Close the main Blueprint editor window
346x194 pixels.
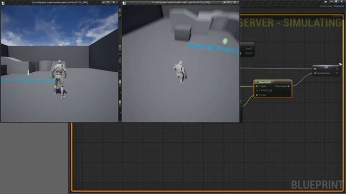pyautogui.click(x=342, y=2)
